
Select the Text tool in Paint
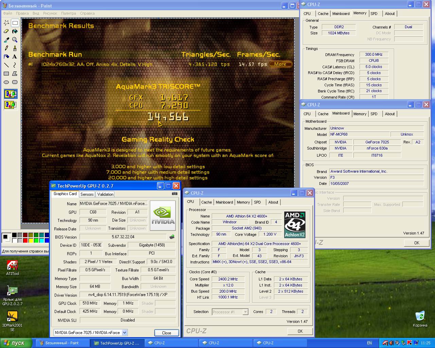click(x=15, y=56)
